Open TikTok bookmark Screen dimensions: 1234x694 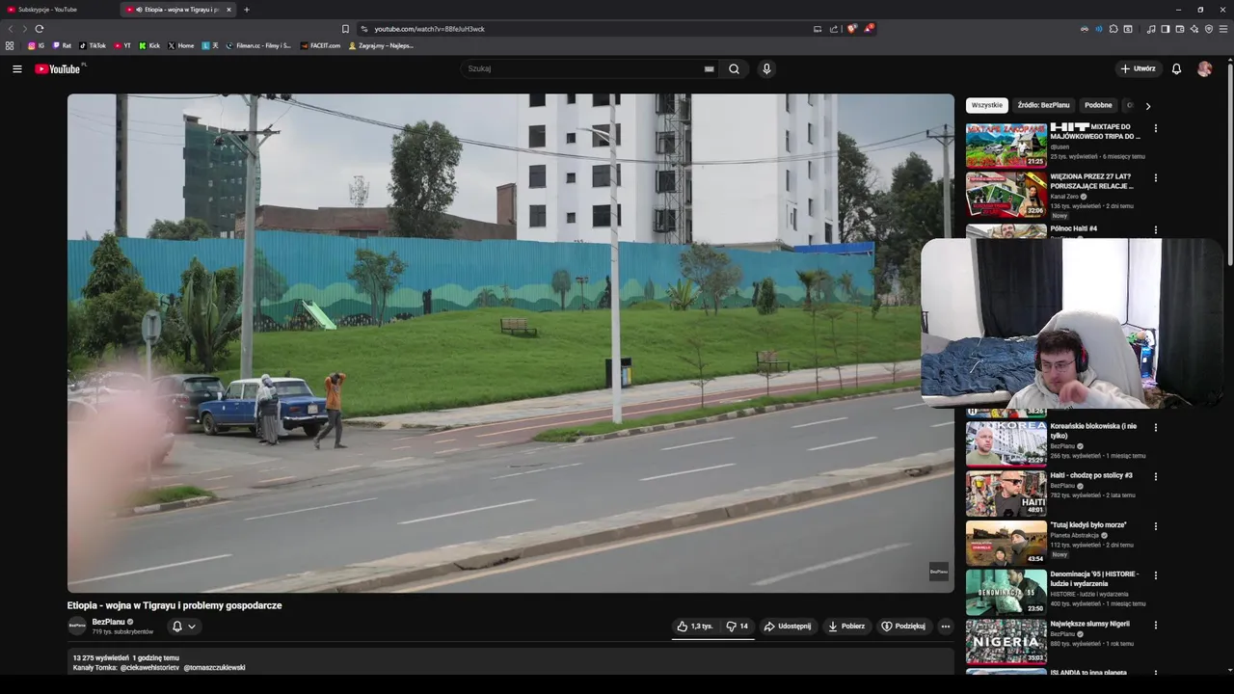point(93,45)
